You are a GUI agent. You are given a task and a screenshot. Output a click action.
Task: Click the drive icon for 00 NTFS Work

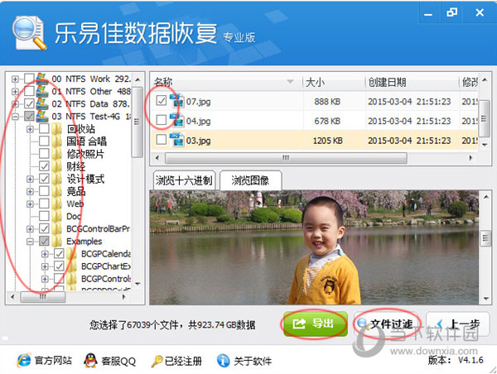coord(42,79)
